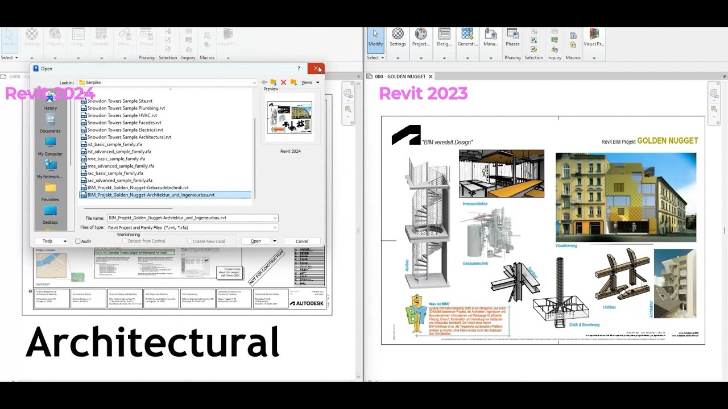The height and width of the screenshot is (409, 728).
Task: Open Desktop place in Open dialog sidebar
Action: pyautogui.click(x=50, y=215)
